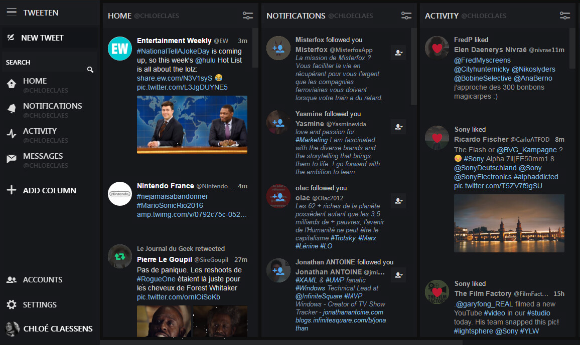This screenshot has height=345, width=580.
Task: Click the search magnifier icon
Action: tap(90, 70)
